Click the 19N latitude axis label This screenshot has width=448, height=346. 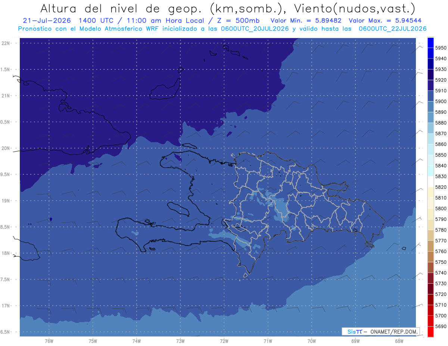click(6, 200)
